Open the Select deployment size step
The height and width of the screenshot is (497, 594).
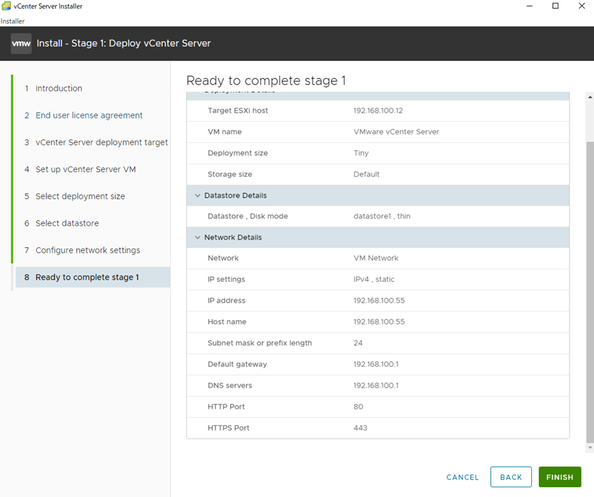(80, 196)
